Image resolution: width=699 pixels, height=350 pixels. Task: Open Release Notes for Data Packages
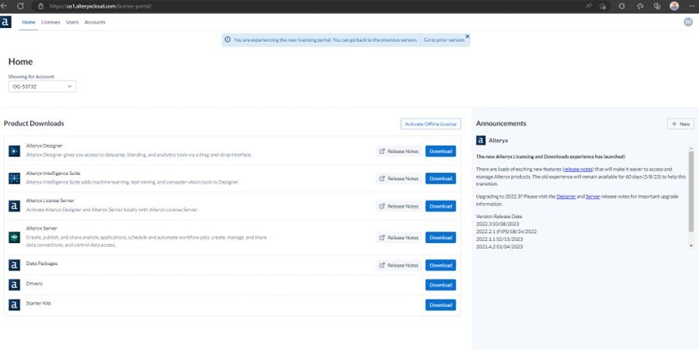[x=399, y=266]
